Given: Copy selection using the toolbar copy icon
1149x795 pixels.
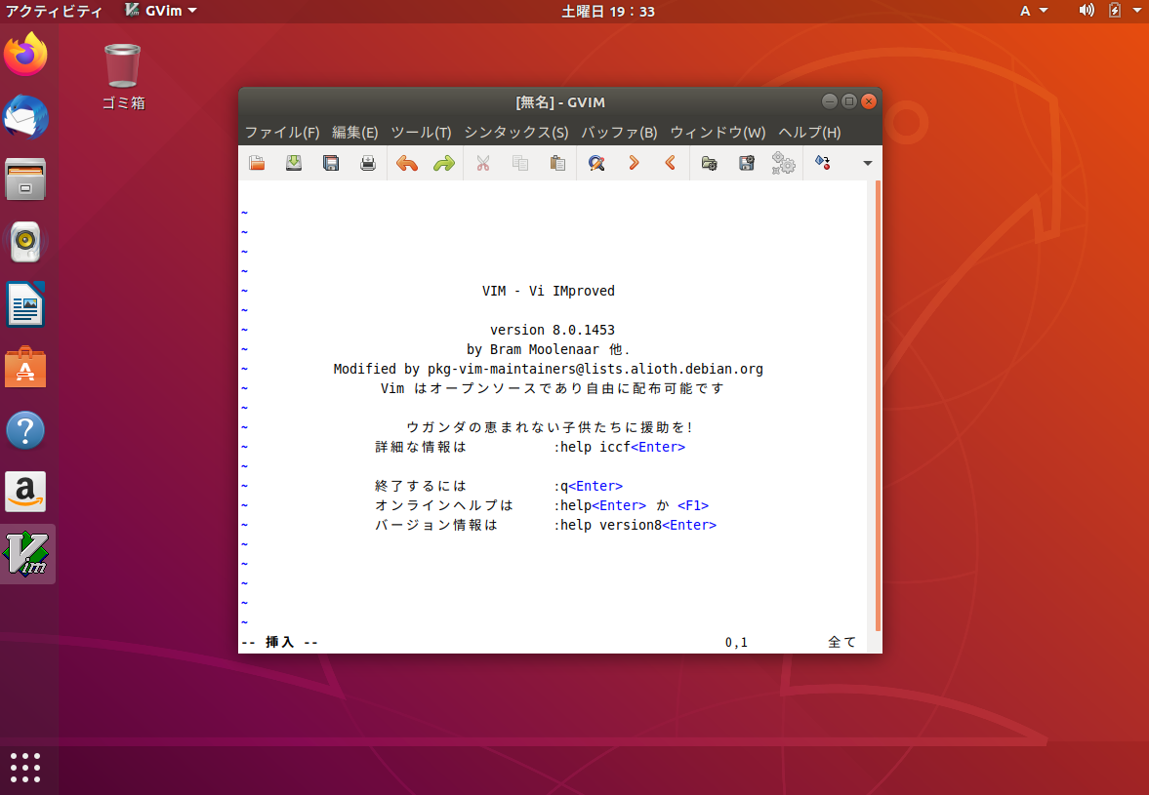Looking at the screenshot, I should coord(520,163).
